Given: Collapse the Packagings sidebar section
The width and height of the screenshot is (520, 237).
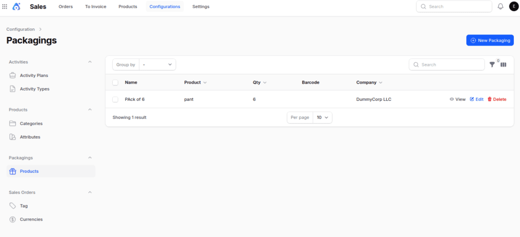Looking at the screenshot, I should tap(90, 157).
